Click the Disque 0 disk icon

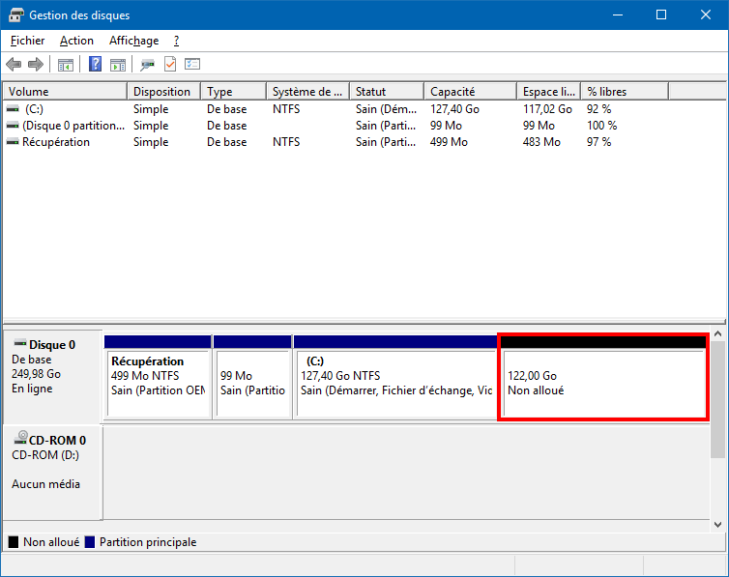pos(20,343)
